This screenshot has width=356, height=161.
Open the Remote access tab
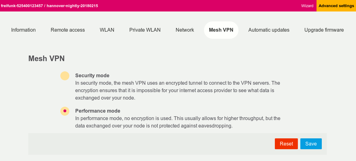(68, 30)
